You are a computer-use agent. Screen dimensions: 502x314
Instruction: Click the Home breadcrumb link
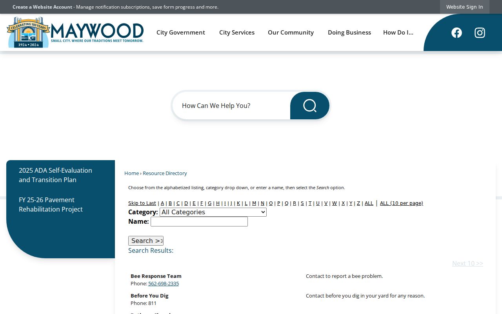131,173
